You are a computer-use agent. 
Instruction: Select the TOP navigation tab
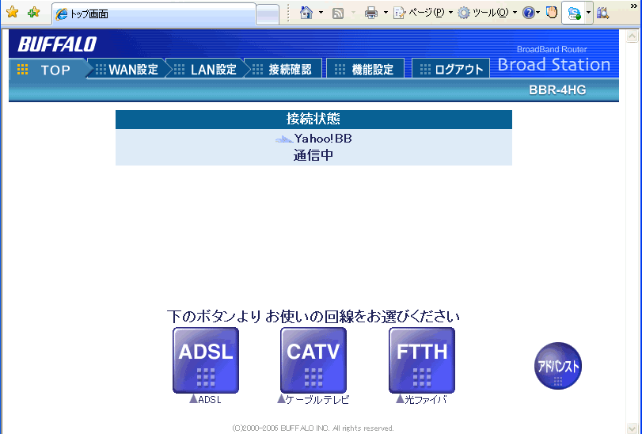[x=48, y=70]
